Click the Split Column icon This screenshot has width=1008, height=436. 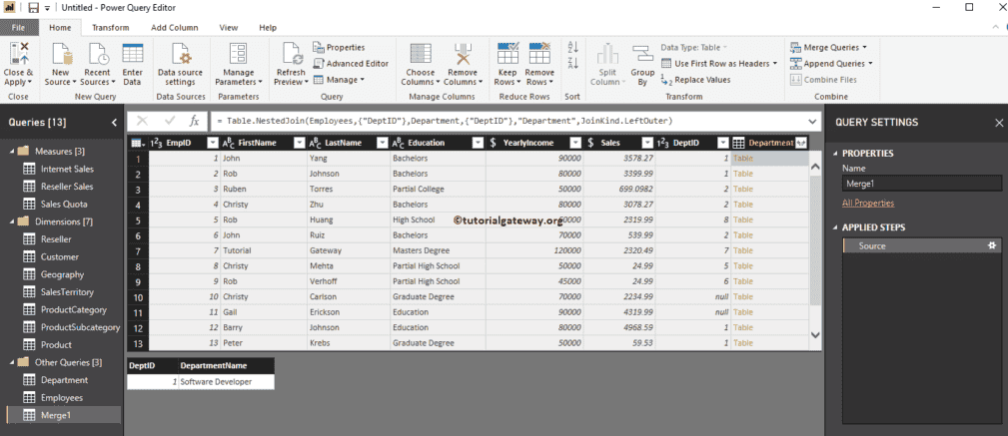coord(607,53)
